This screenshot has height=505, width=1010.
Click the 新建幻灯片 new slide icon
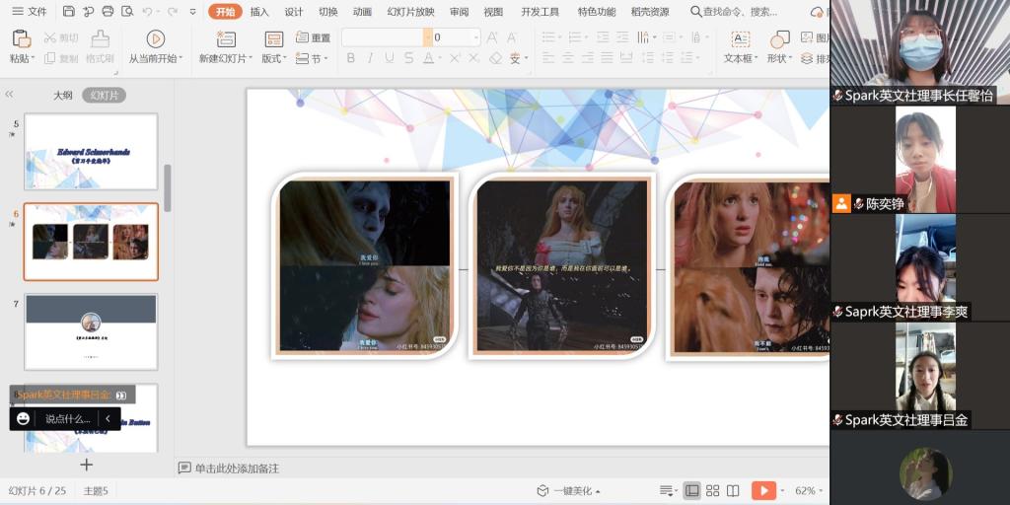[x=226, y=38]
